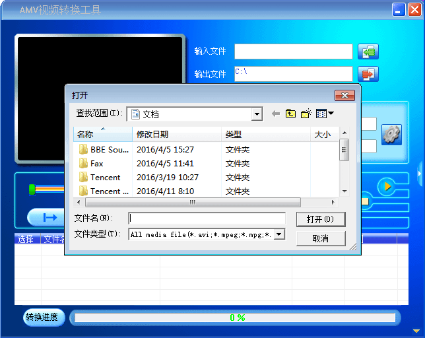The image size is (425, 338).
Task: Click the small arrow at window's right edge
Action: 419,174
